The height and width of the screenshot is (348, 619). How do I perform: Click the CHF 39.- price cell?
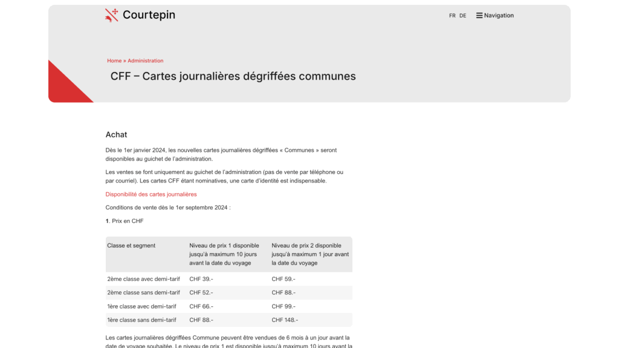[201, 279]
